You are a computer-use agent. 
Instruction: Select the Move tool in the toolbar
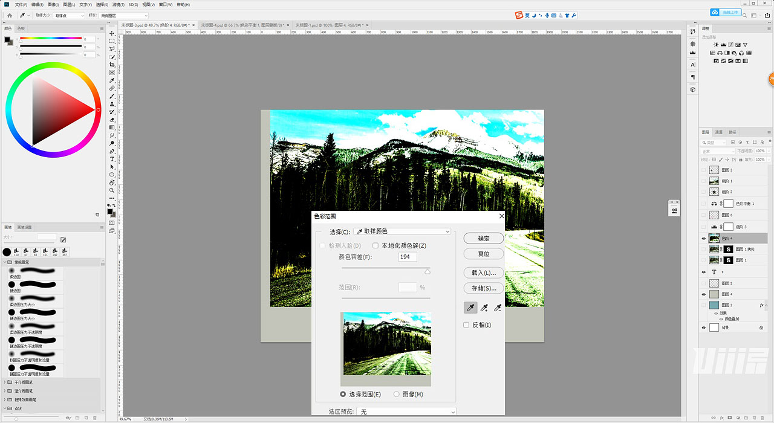112,34
